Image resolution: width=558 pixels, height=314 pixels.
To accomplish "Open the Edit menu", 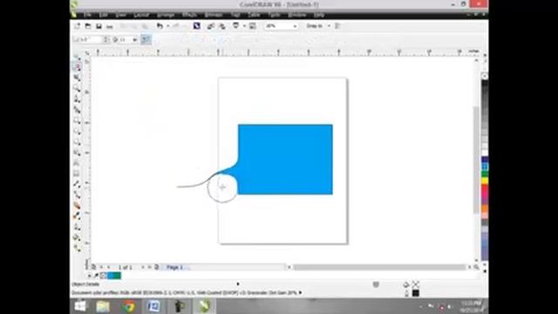I will pos(103,15).
